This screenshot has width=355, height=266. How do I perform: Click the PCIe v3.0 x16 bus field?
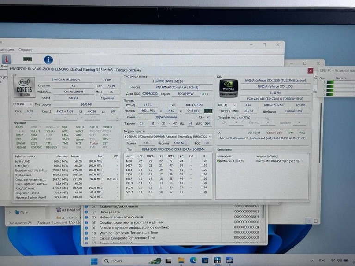pyautogui.click(x=275, y=99)
